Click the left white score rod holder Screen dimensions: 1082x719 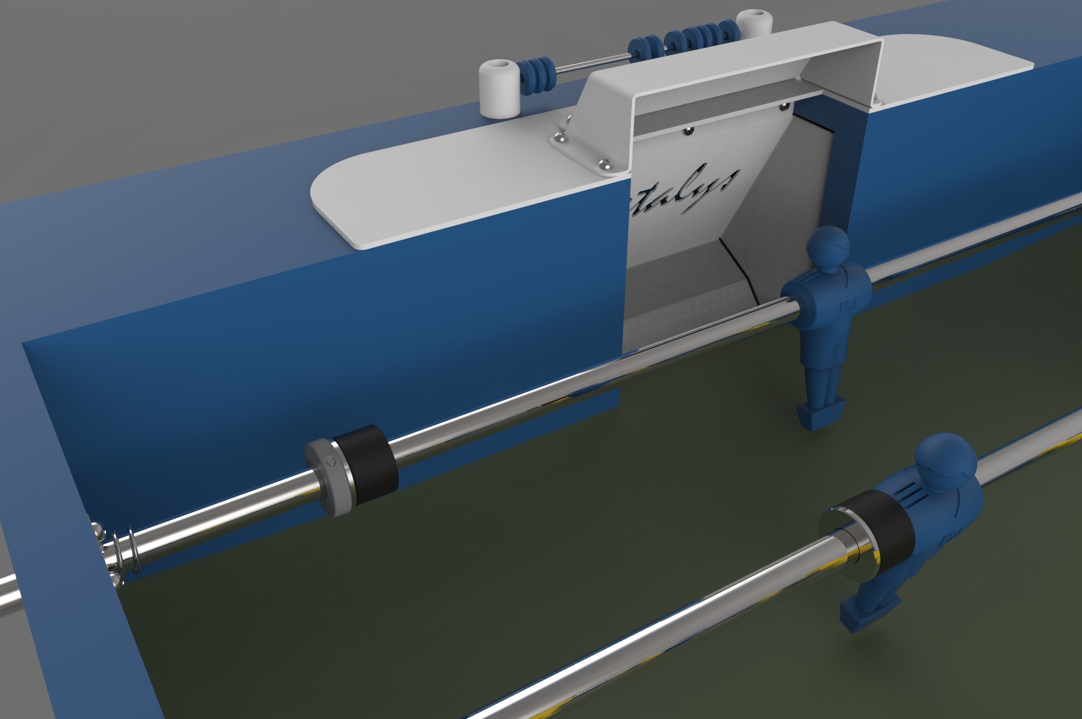(x=499, y=90)
